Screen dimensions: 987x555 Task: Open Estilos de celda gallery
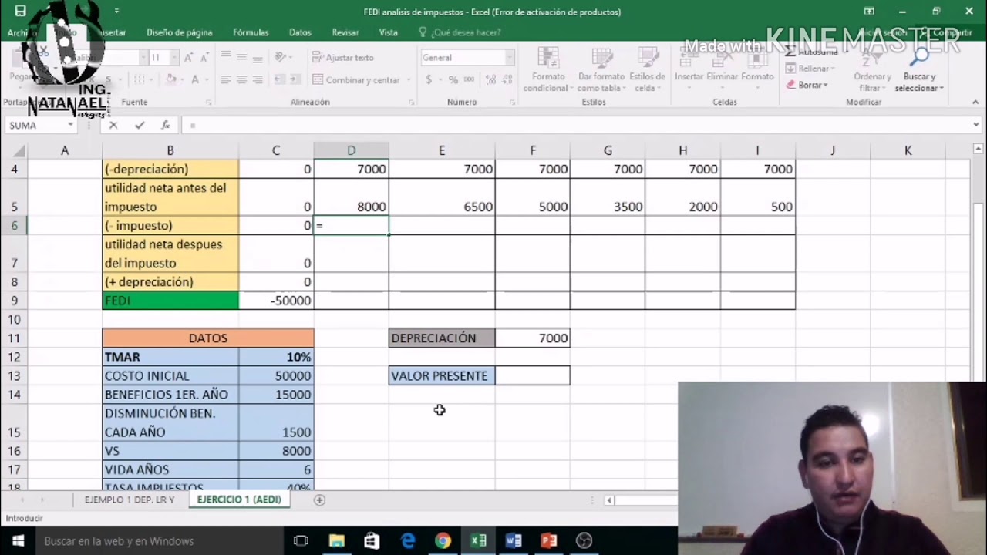pos(647,71)
